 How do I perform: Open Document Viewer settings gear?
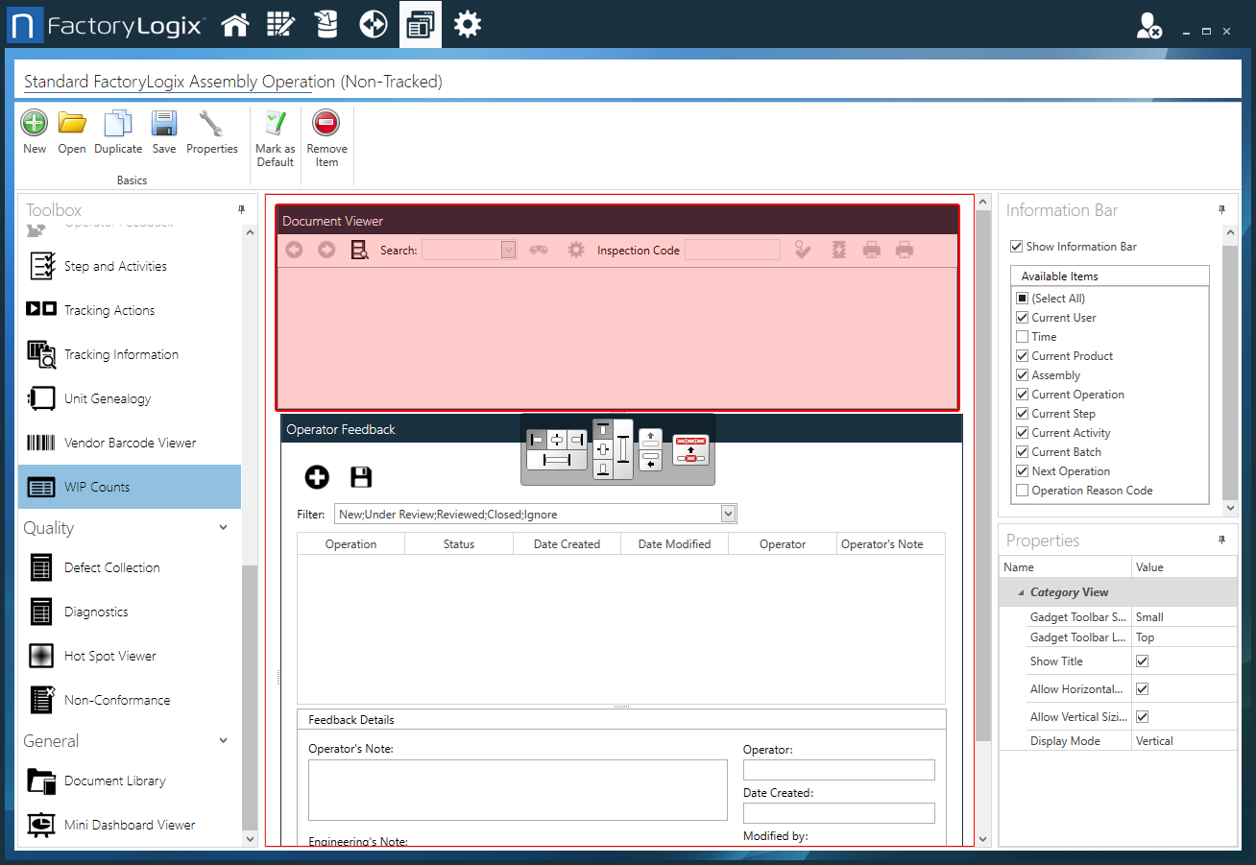574,250
